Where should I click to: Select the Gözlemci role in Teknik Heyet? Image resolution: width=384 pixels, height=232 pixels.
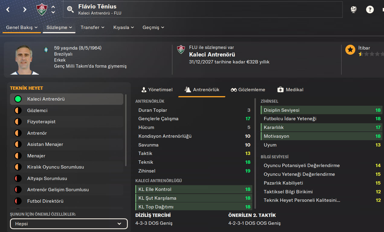point(37,111)
